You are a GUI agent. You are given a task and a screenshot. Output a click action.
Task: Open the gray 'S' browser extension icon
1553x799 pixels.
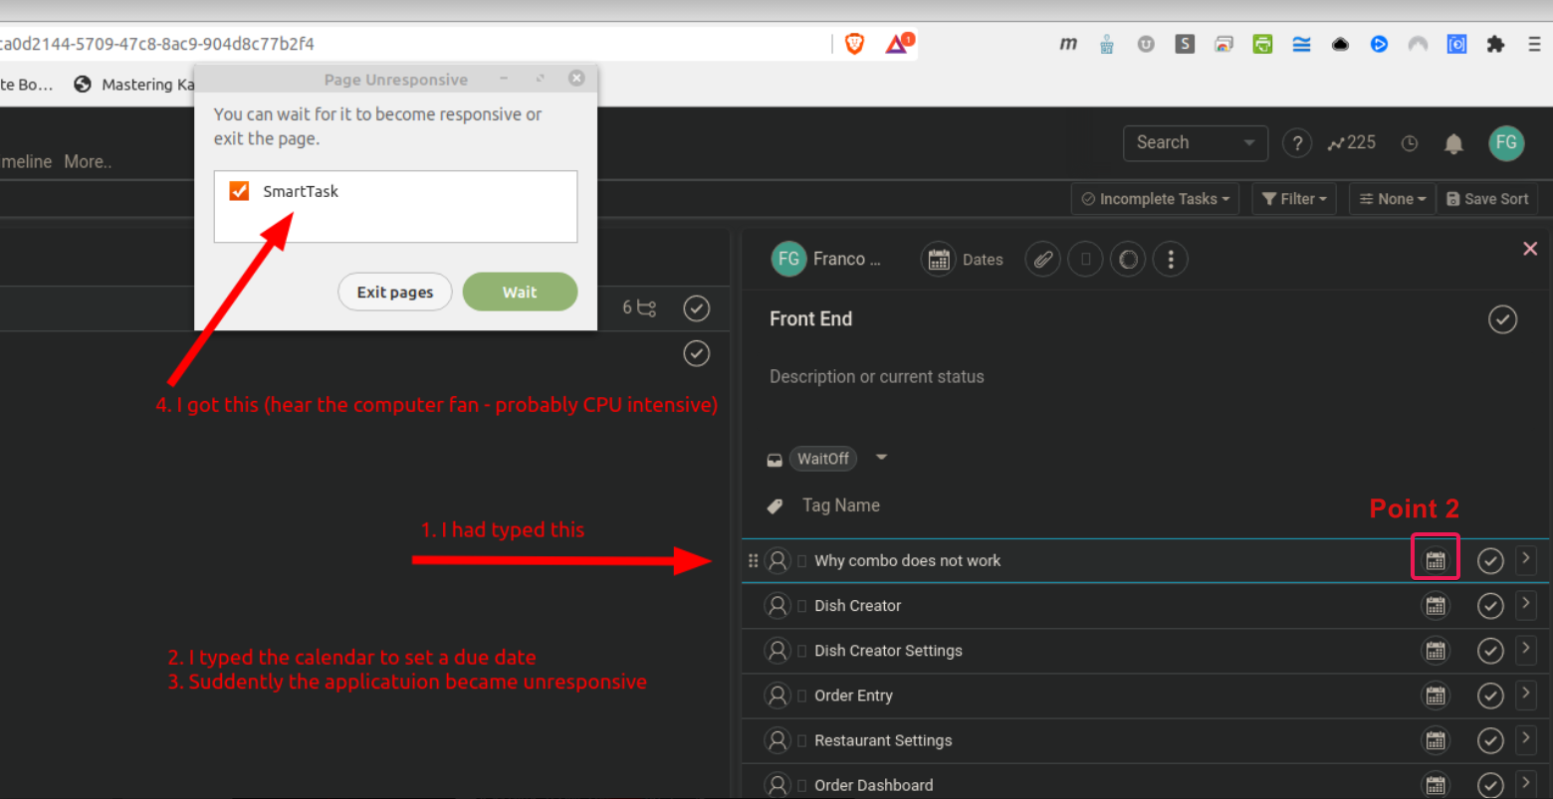(x=1185, y=44)
